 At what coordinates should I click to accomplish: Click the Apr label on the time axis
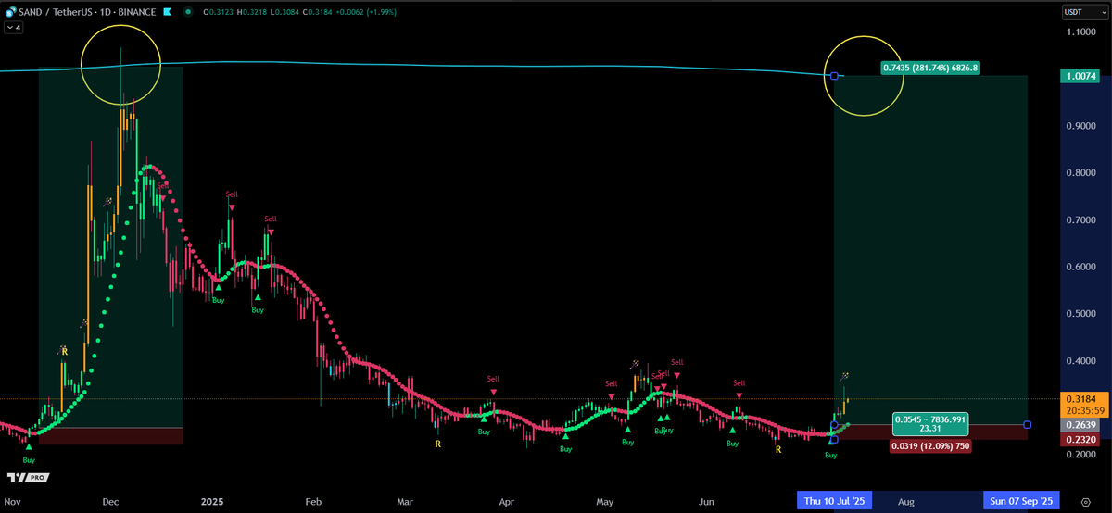(x=506, y=501)
